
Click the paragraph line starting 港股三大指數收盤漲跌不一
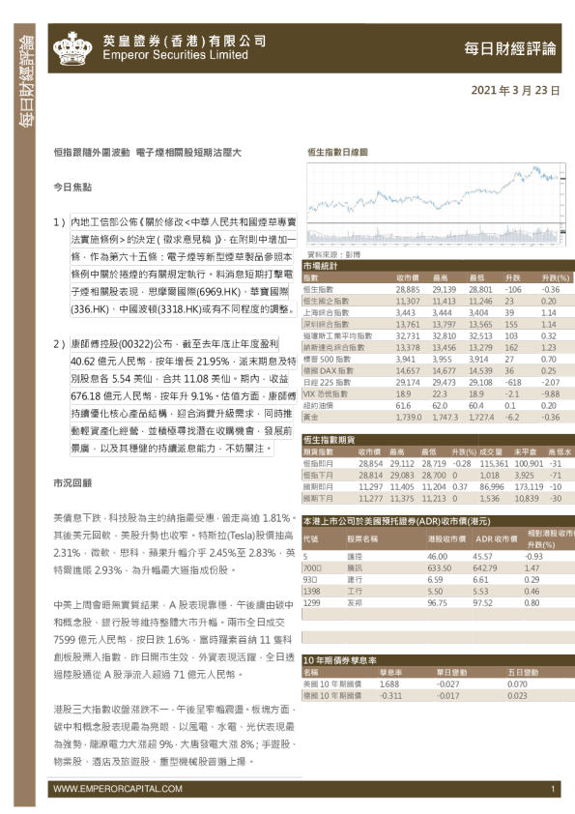click(175, 710)
